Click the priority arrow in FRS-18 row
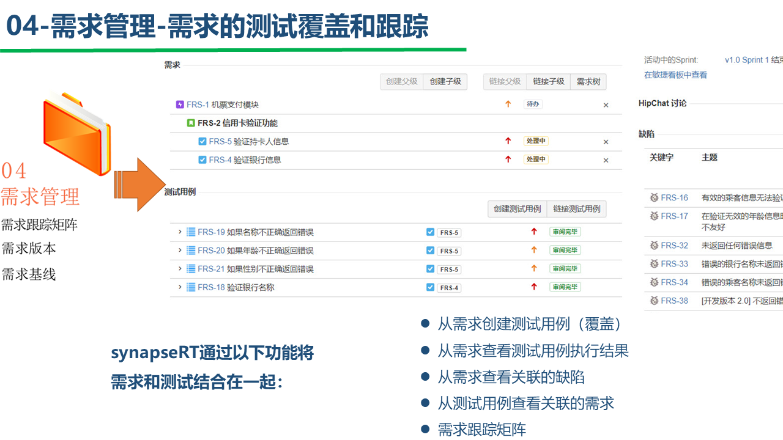This screenshot has height=440, width=783. point(534,287)
